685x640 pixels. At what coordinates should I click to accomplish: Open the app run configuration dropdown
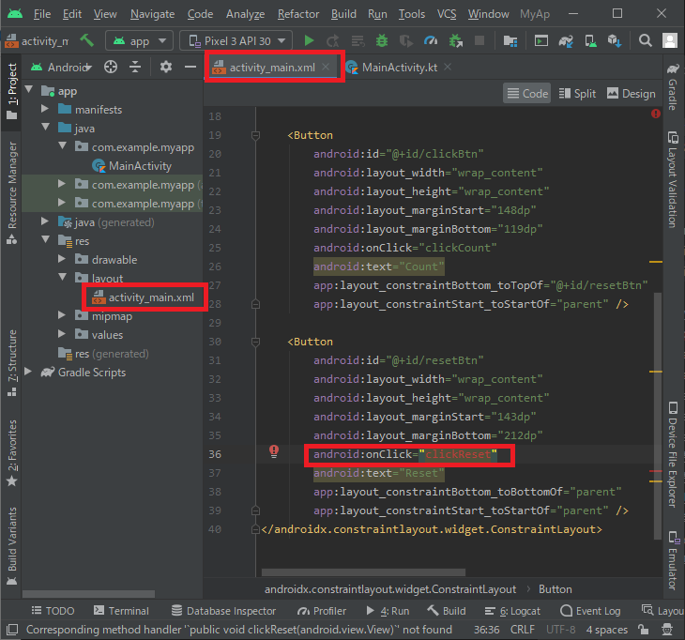click(139, 41)
